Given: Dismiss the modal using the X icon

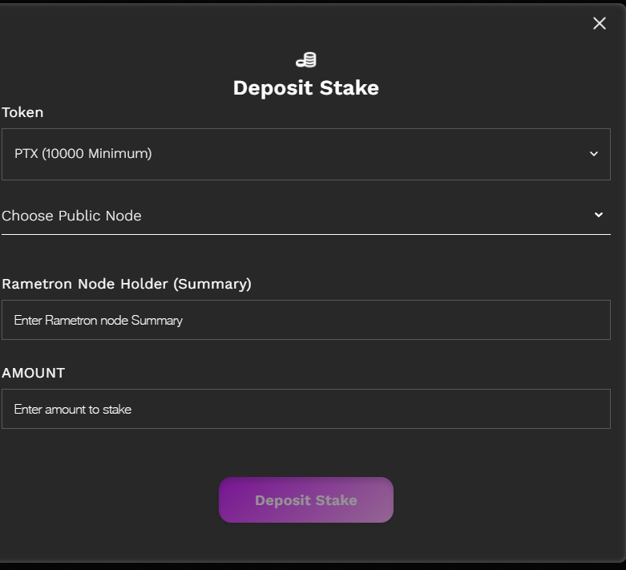Looking at the screenshot, I should pos(599,23).
